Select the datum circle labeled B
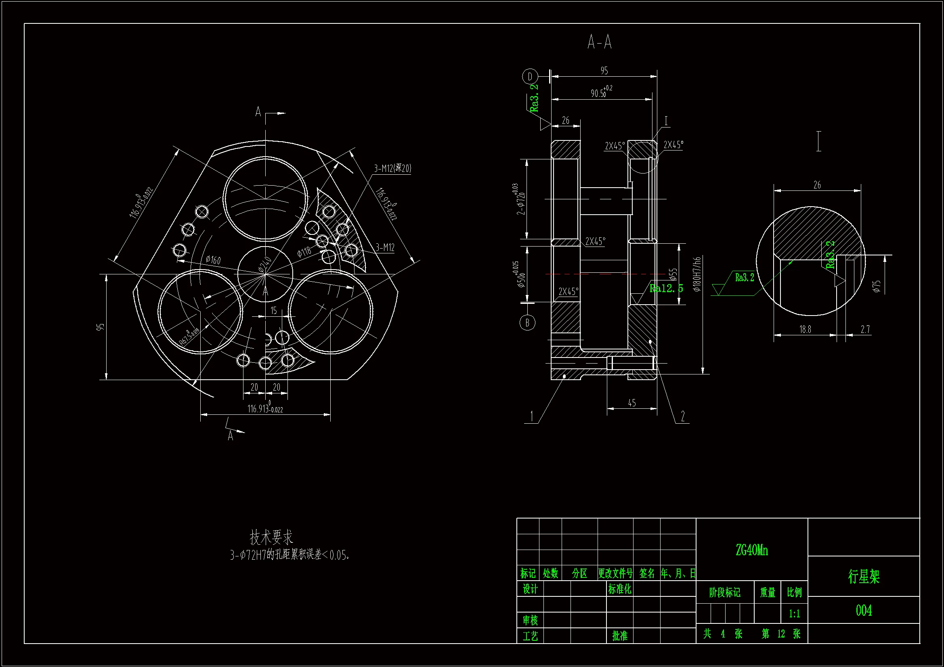The width and height of the screenshot is (944, 667). point(527,323)
